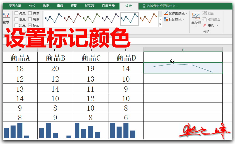The width and height of the screenshot is (235, 144).
Task: Choose the selected teal sparkline style
Action: tap(130, 19)
